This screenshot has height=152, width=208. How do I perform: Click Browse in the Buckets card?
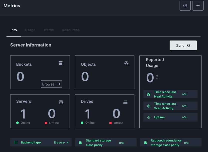pos(51,84)
